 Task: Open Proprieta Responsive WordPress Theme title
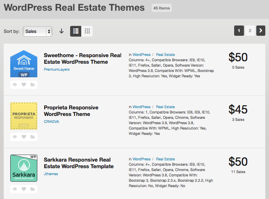(x=71, y=111)
